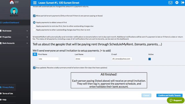This screenshot has height=104, width=185.
Task: Click the First Name column label
Action: pyautogui.click(x=42, y=54)
